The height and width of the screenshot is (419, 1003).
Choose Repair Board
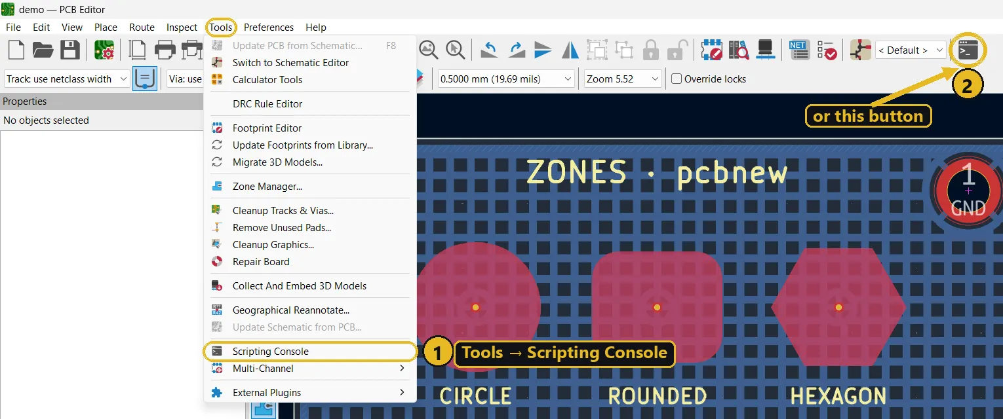pyautogui.click(x=310, y=262)
